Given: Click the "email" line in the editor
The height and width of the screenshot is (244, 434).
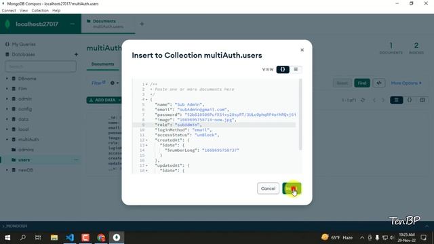Looking at the screenshot, I should pyautogui.click(x=192, y=110).
